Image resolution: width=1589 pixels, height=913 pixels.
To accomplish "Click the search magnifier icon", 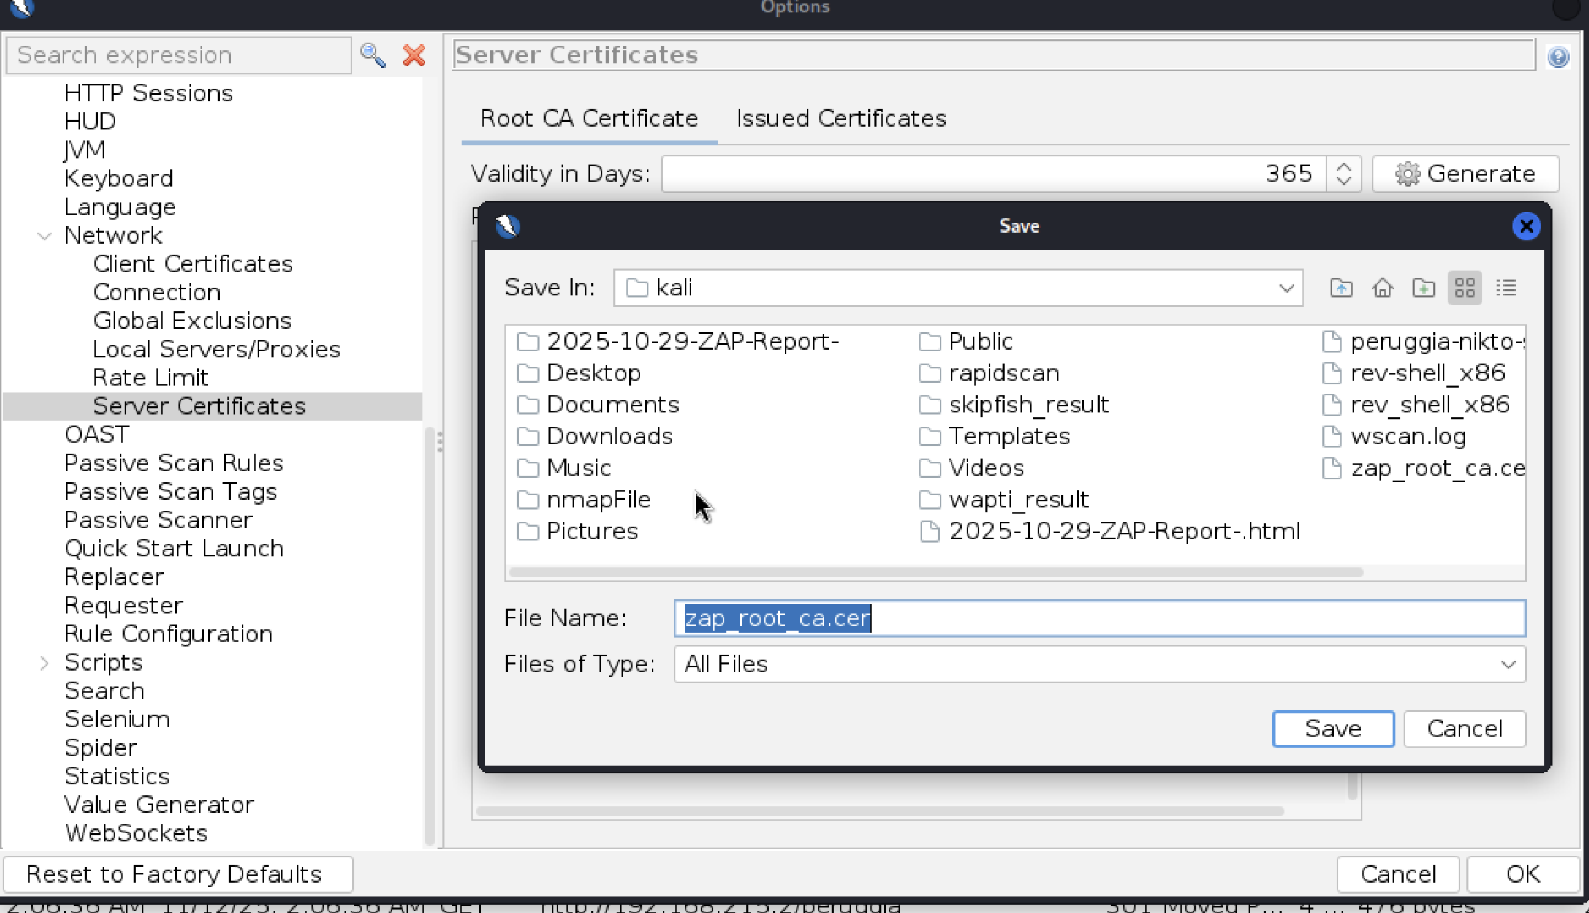I will [x=373, y=55].
